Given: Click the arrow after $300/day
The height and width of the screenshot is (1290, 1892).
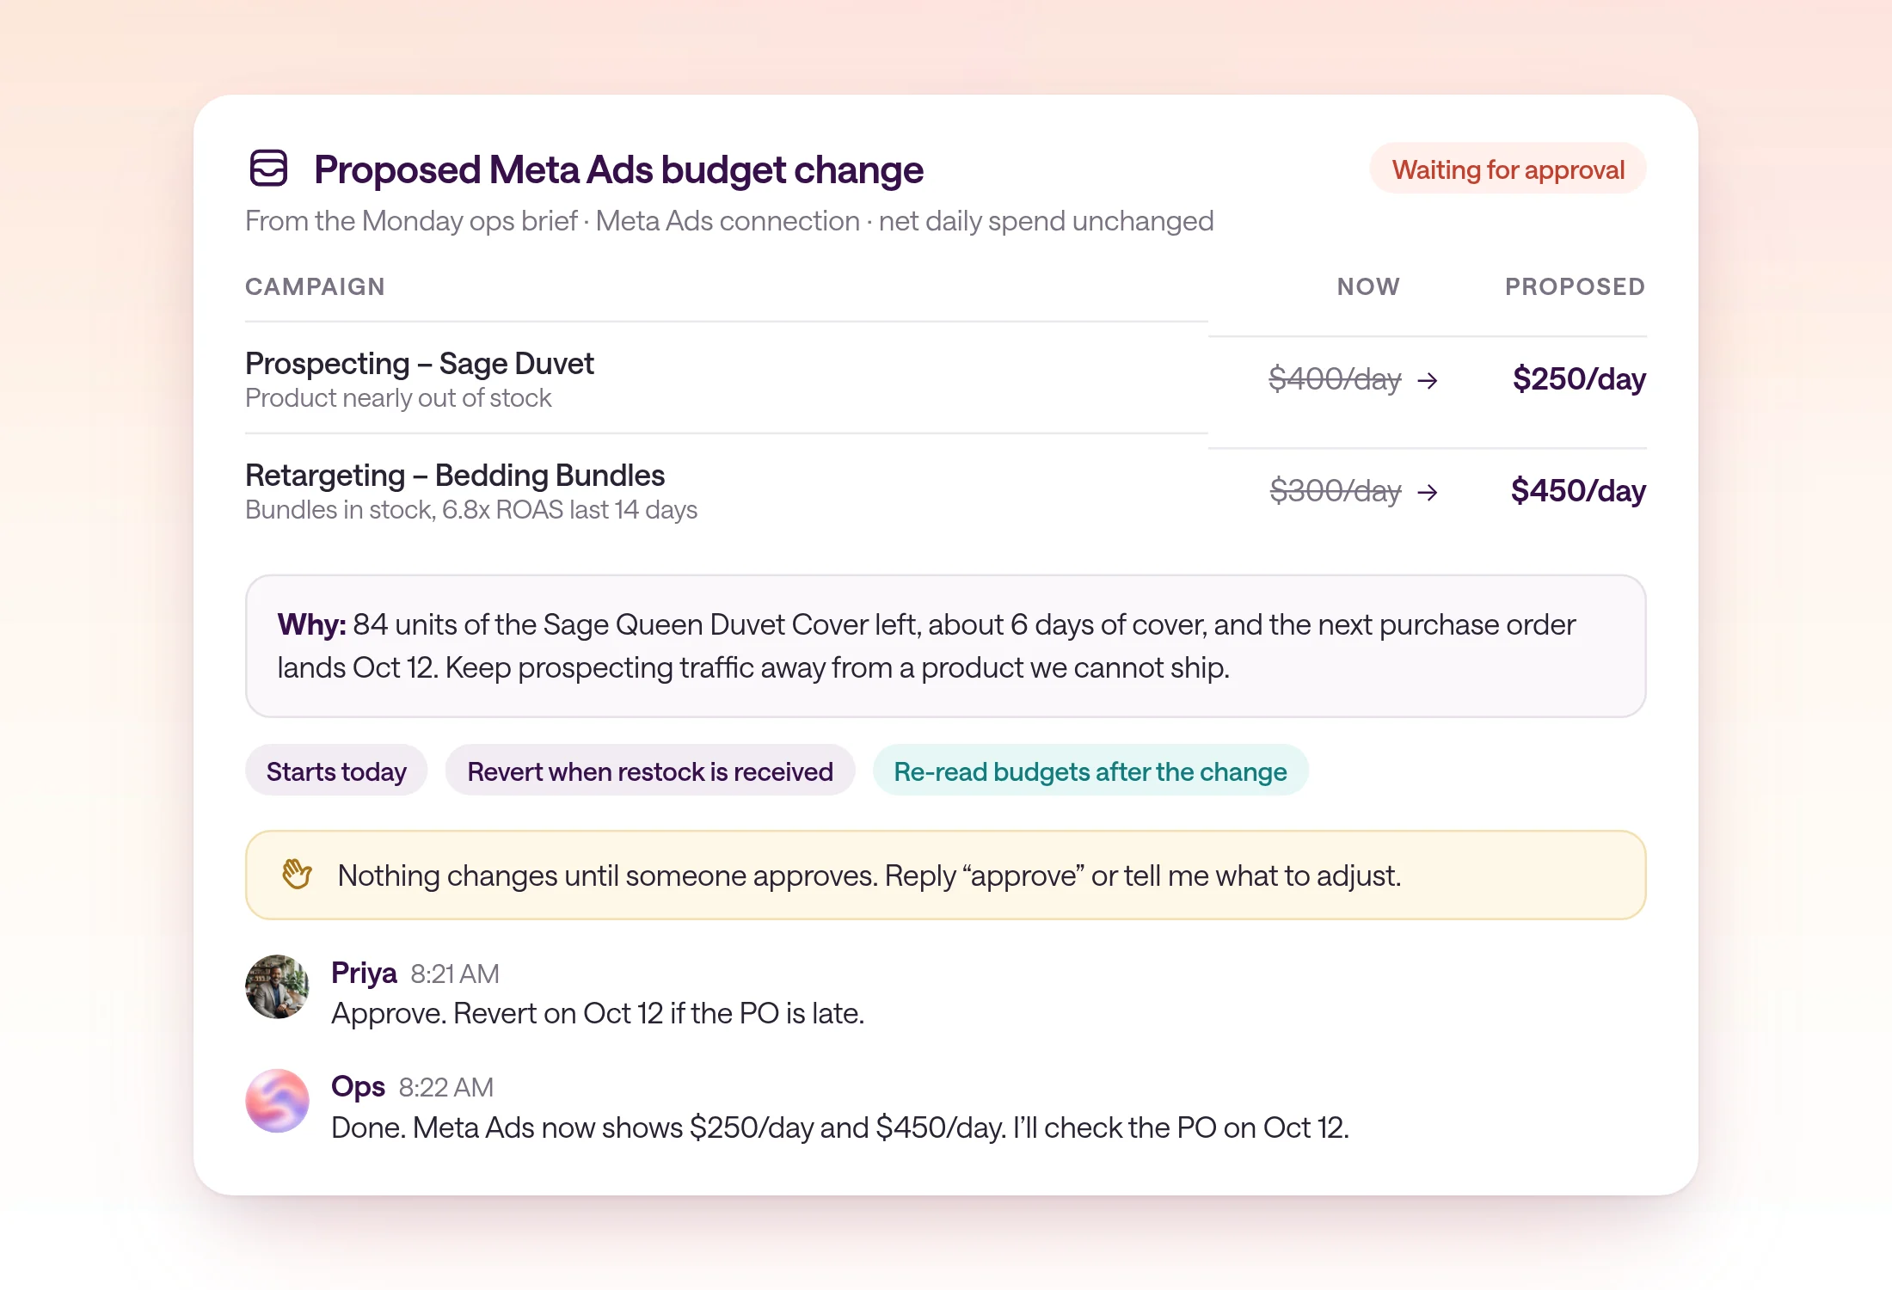Looking at the screenshot, I should coord(1428,492).
